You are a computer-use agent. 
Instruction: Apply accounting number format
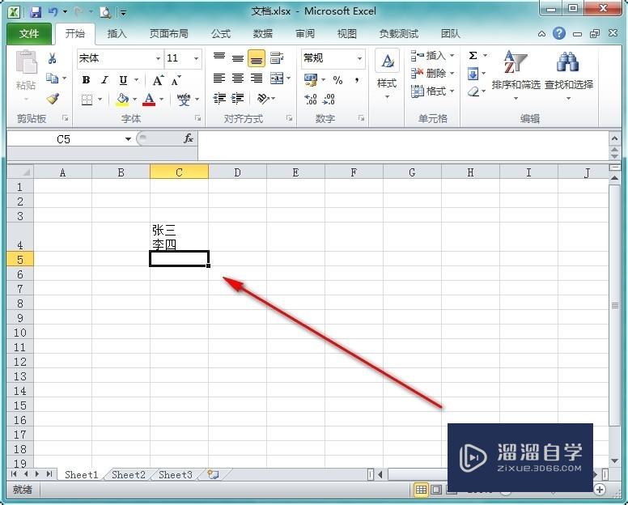(311, 79)
